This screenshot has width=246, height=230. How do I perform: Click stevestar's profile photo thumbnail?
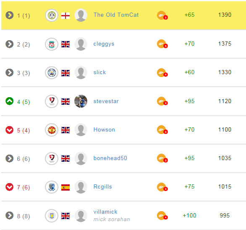81,101
